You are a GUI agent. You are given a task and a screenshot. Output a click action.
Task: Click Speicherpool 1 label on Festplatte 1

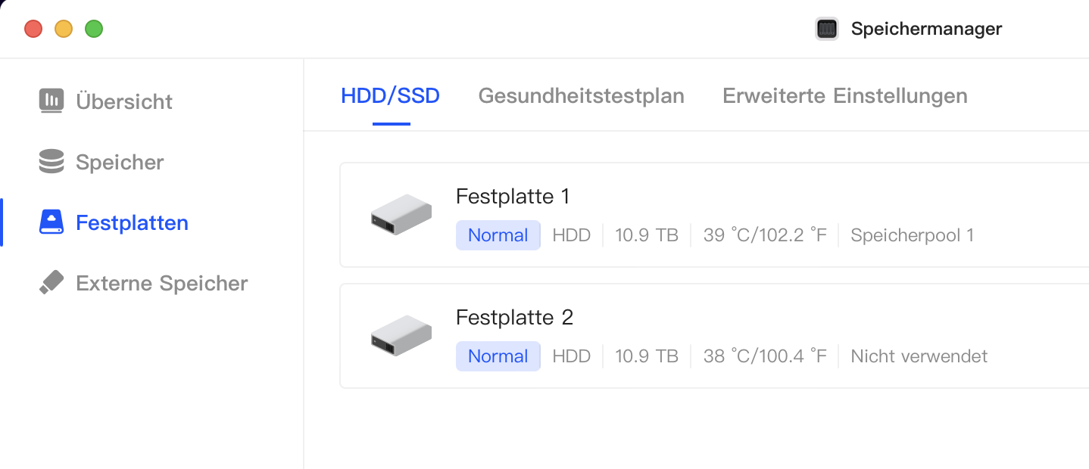coord(912,235)
